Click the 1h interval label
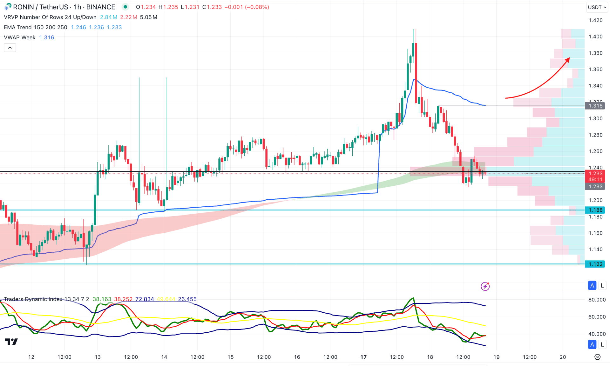The image size is (610, 366). coord(77,7)
